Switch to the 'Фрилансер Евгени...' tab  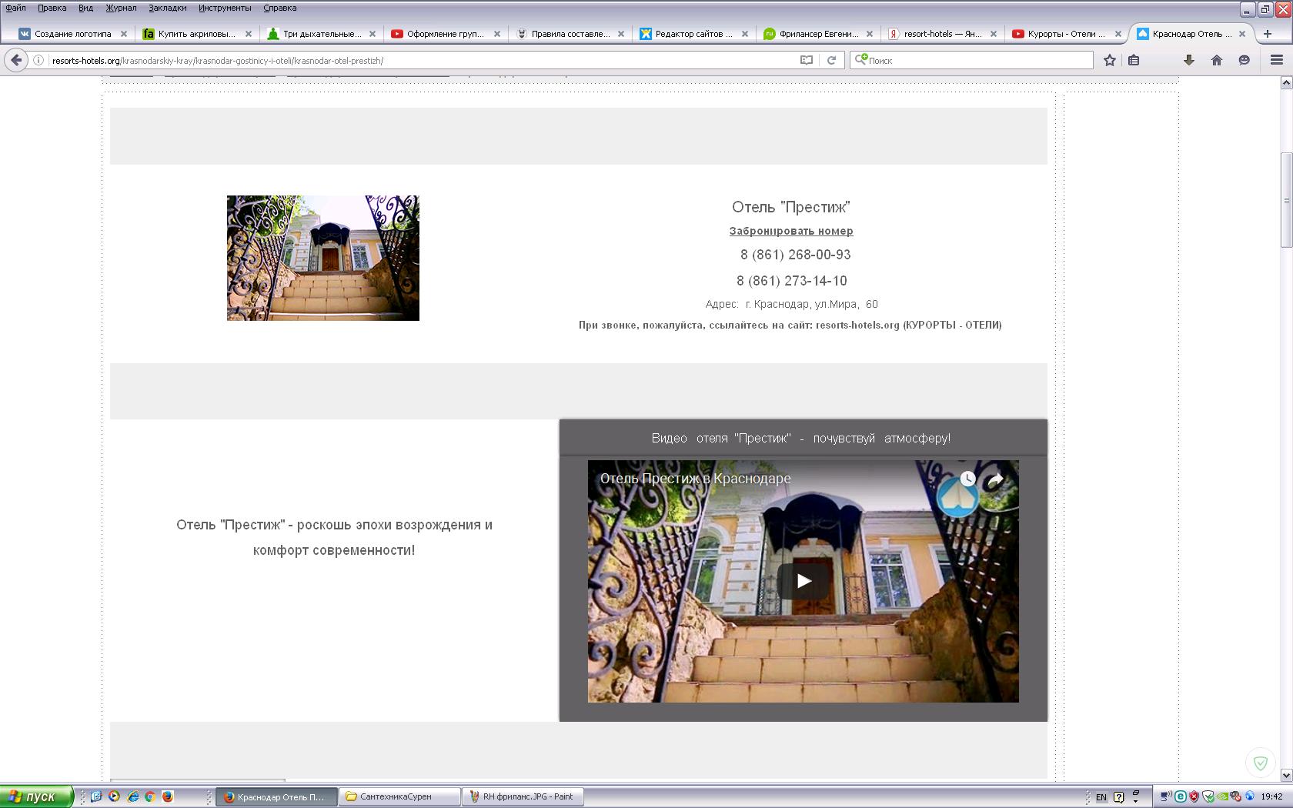pyautogui.click(x=819, y=34)
